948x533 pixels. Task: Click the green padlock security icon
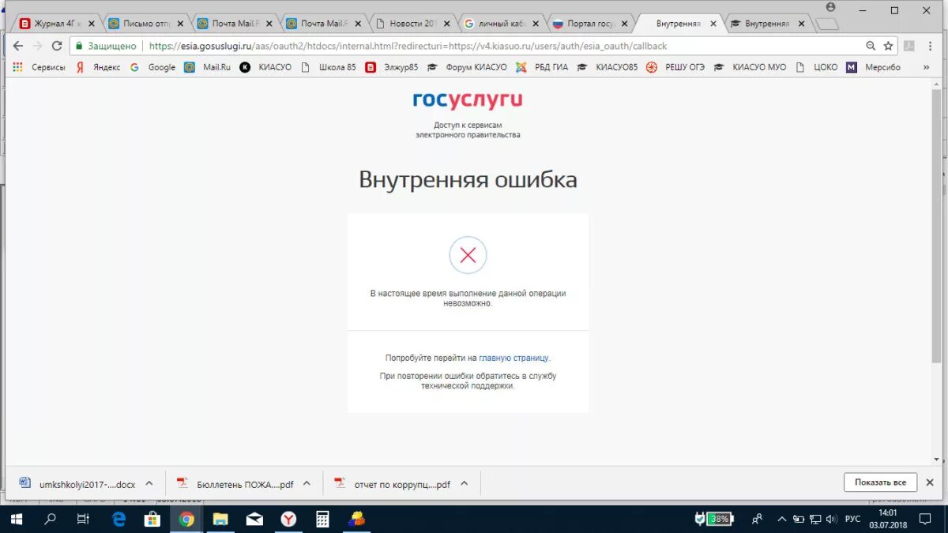point(78,46)
